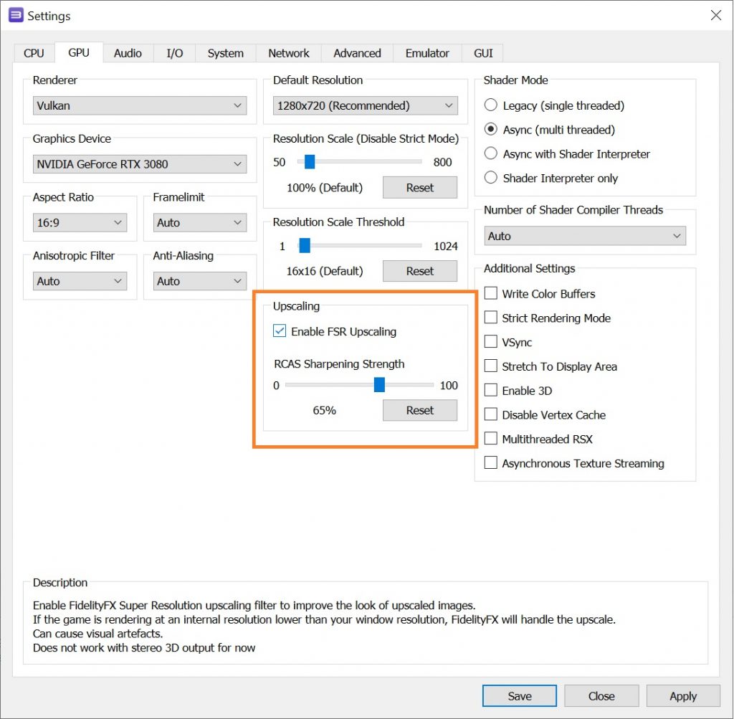
Task: Enable Asynchronous Texture Streaming
Action: coord(490,463)
